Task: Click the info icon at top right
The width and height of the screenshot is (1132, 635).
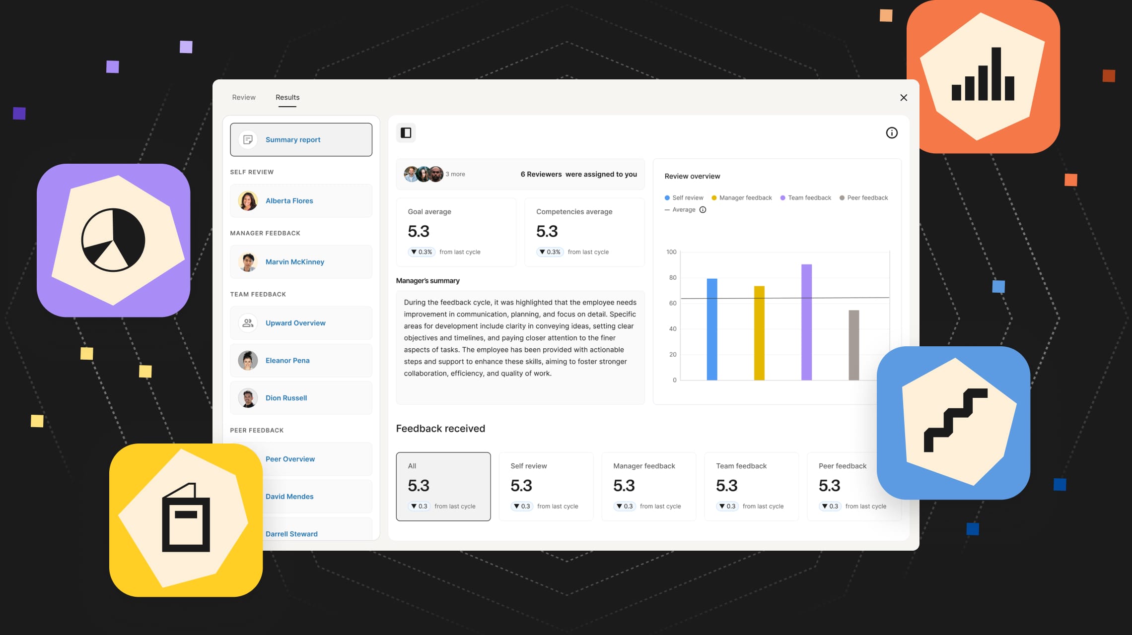Action: (892, 132)
